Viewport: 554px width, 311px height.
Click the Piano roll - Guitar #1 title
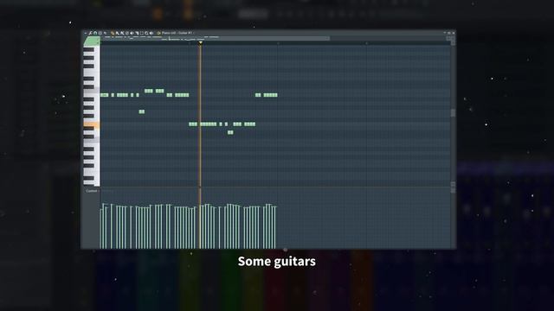tap(177, 33)
